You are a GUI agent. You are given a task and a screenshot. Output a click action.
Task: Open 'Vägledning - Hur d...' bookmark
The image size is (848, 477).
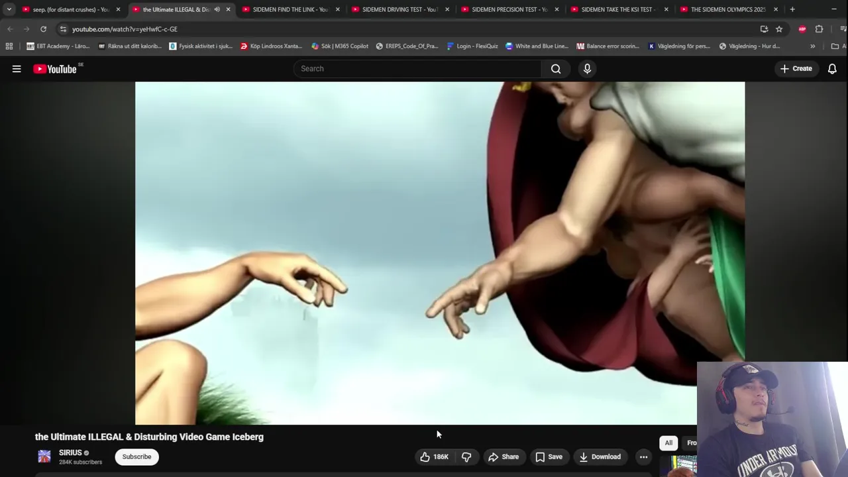[749, 46]
